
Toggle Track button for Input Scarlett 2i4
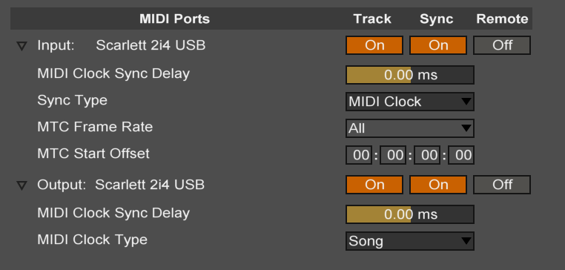pyautogui.click(x=374, y=45)
